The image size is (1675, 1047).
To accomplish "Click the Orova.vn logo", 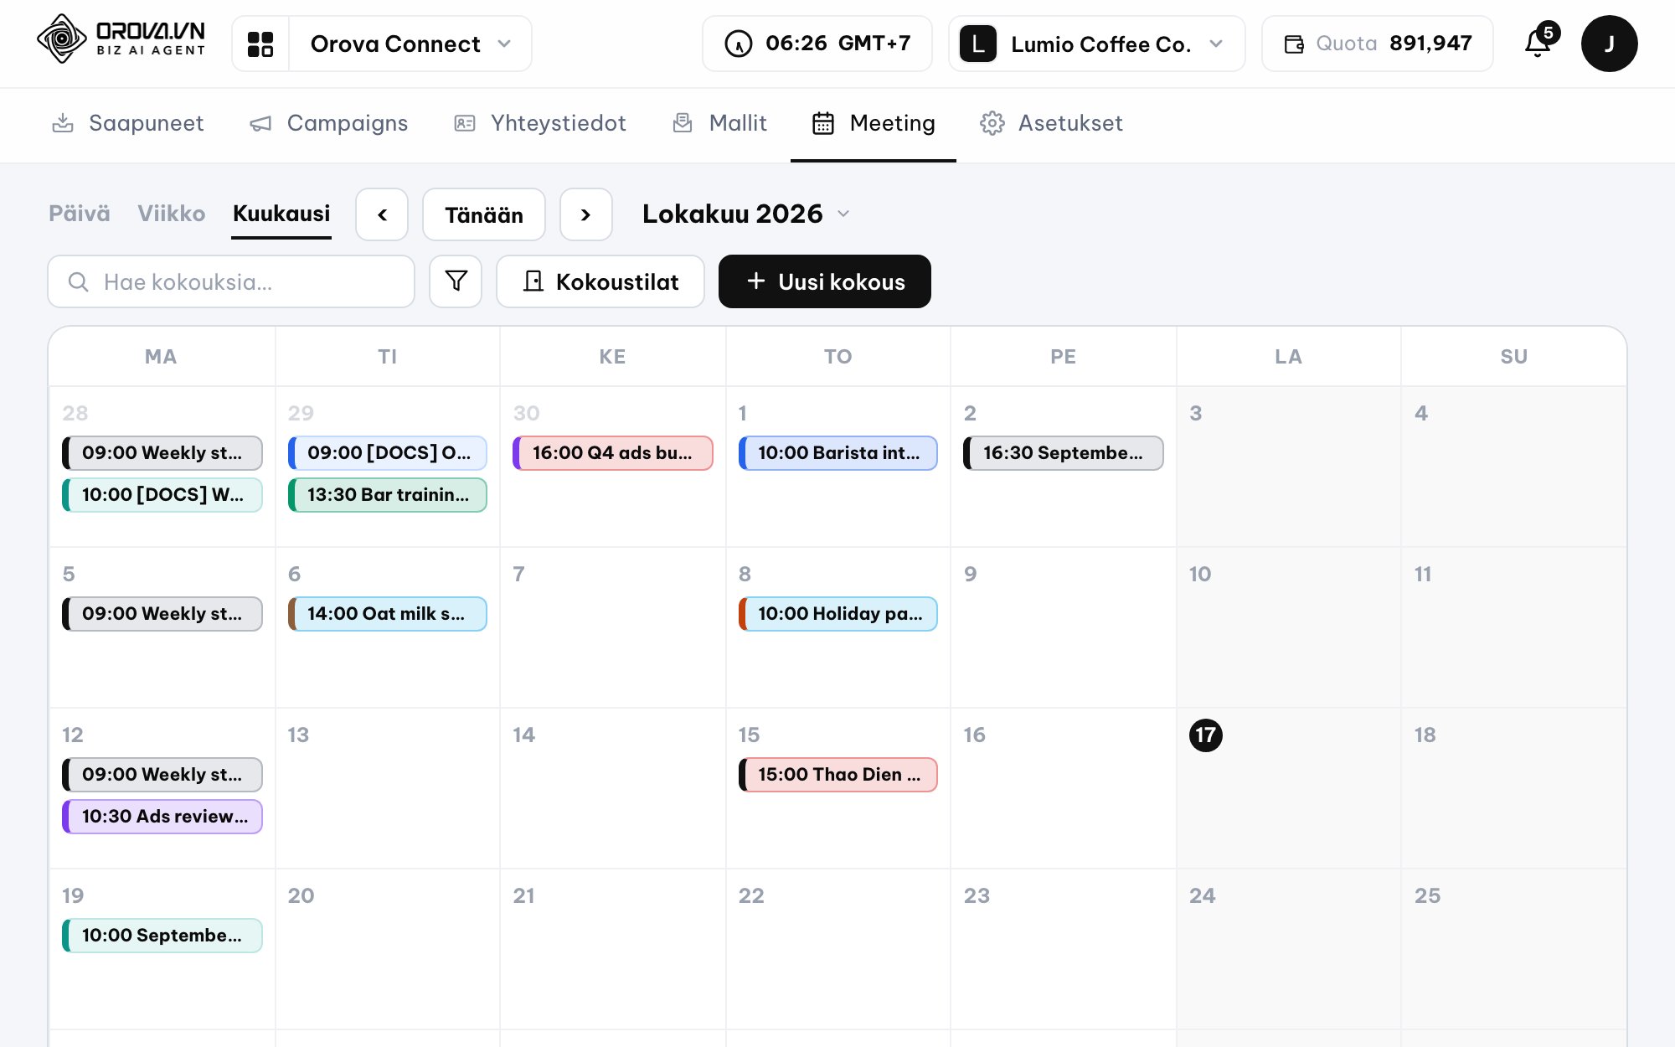I will 121,39.
